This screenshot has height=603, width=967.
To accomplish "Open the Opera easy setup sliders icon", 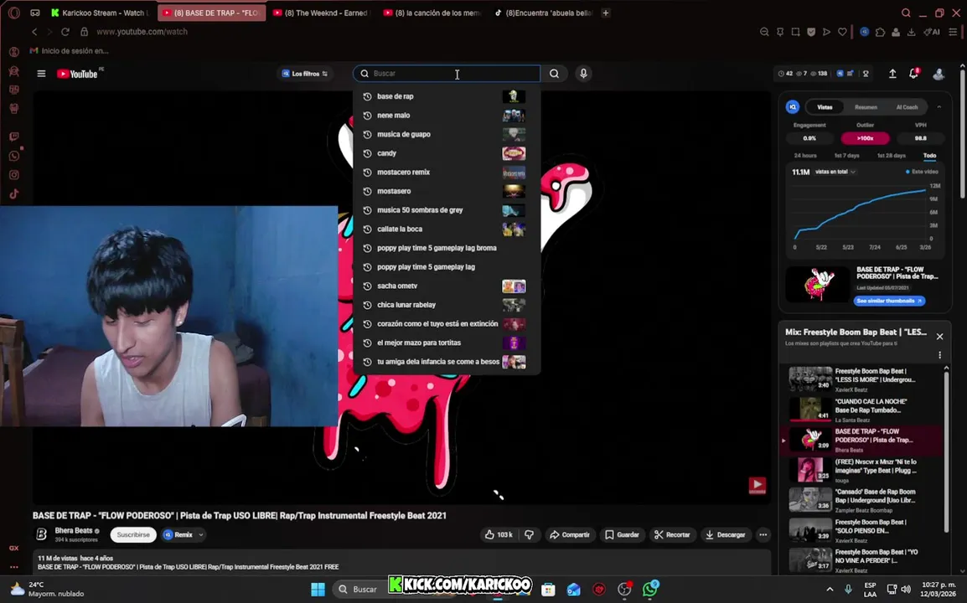I will pos(953,32).
